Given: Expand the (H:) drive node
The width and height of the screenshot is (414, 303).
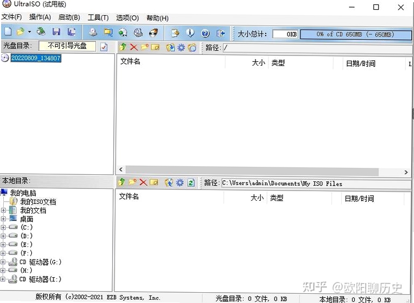Looking at the screenshot, I should [3, 270].
